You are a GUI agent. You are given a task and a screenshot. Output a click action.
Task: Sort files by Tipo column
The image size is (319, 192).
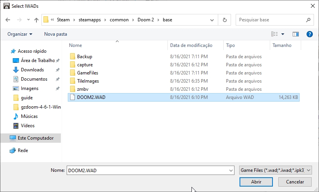pos(230,45)
